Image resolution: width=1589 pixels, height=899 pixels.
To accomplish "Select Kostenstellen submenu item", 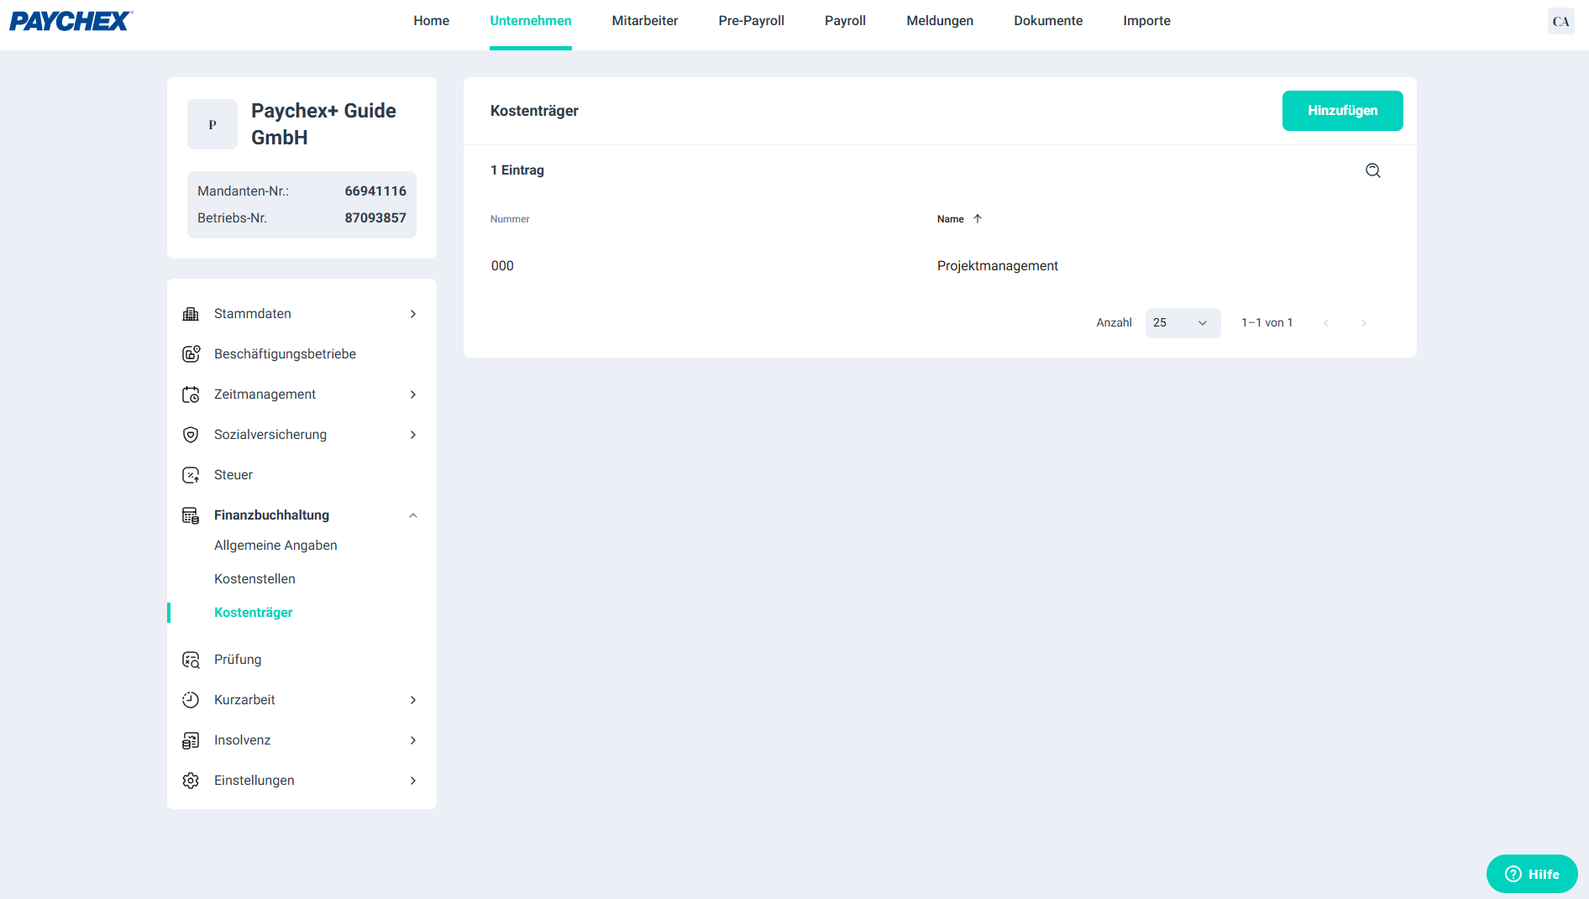I will 254,579.
